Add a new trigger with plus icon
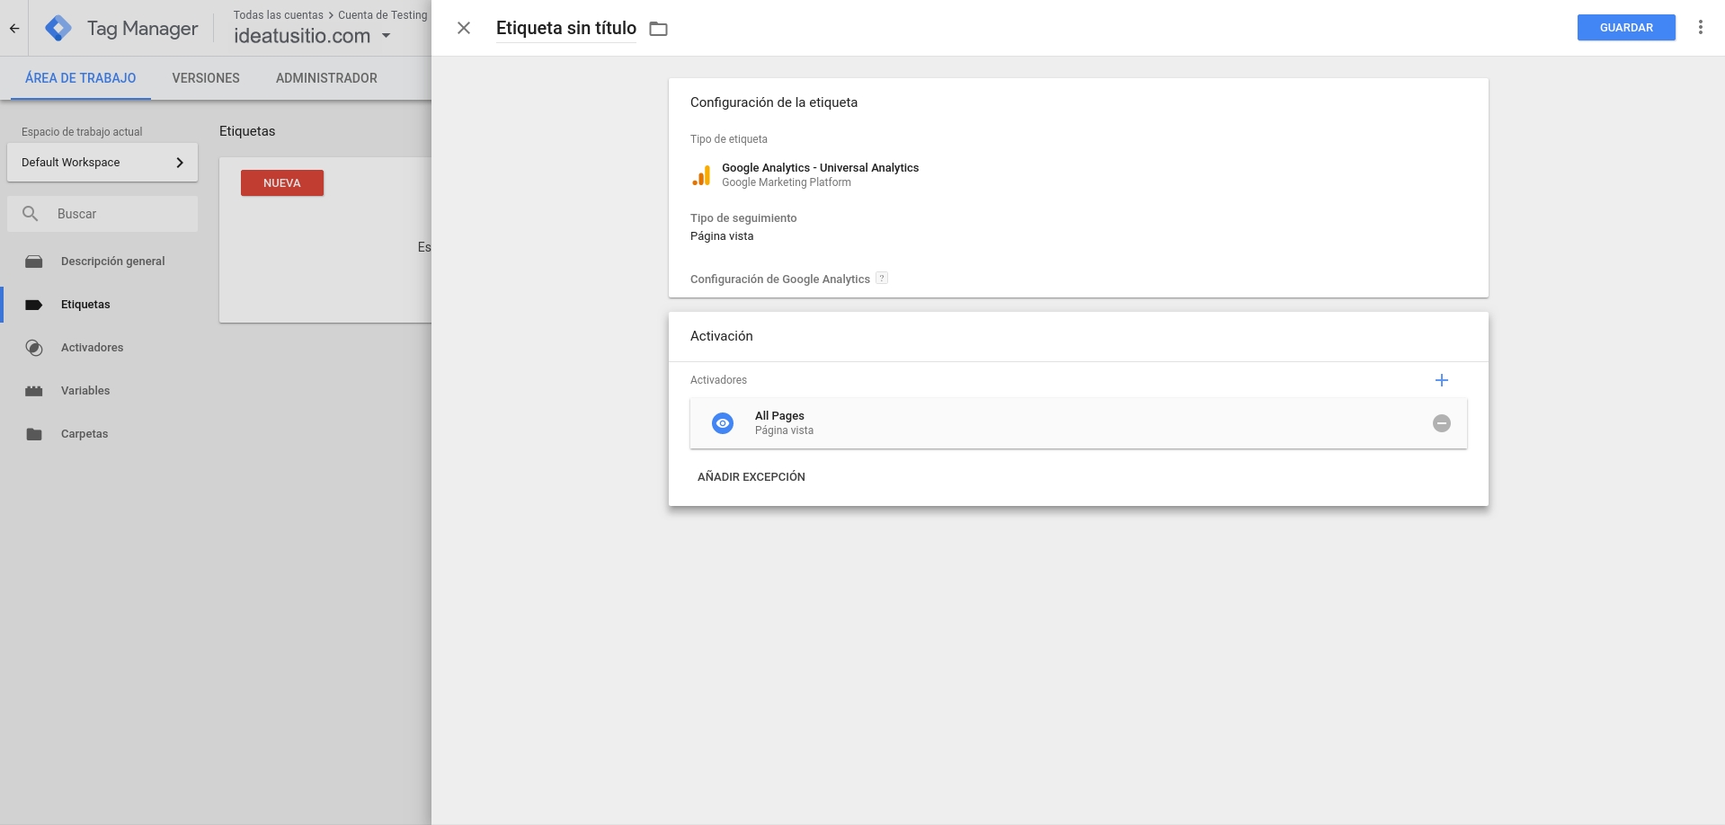This screenshot has width=1725, height=825. (x=1441, y=380)
